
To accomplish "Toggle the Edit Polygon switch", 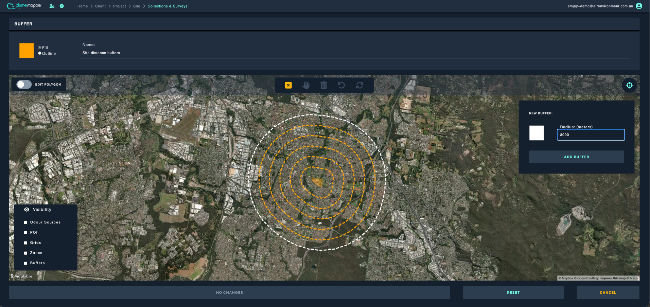I will coord(24,85).
